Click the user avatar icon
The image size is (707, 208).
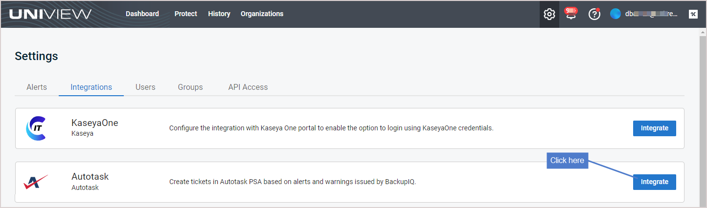pyautogui.click(x=616, y=14)
